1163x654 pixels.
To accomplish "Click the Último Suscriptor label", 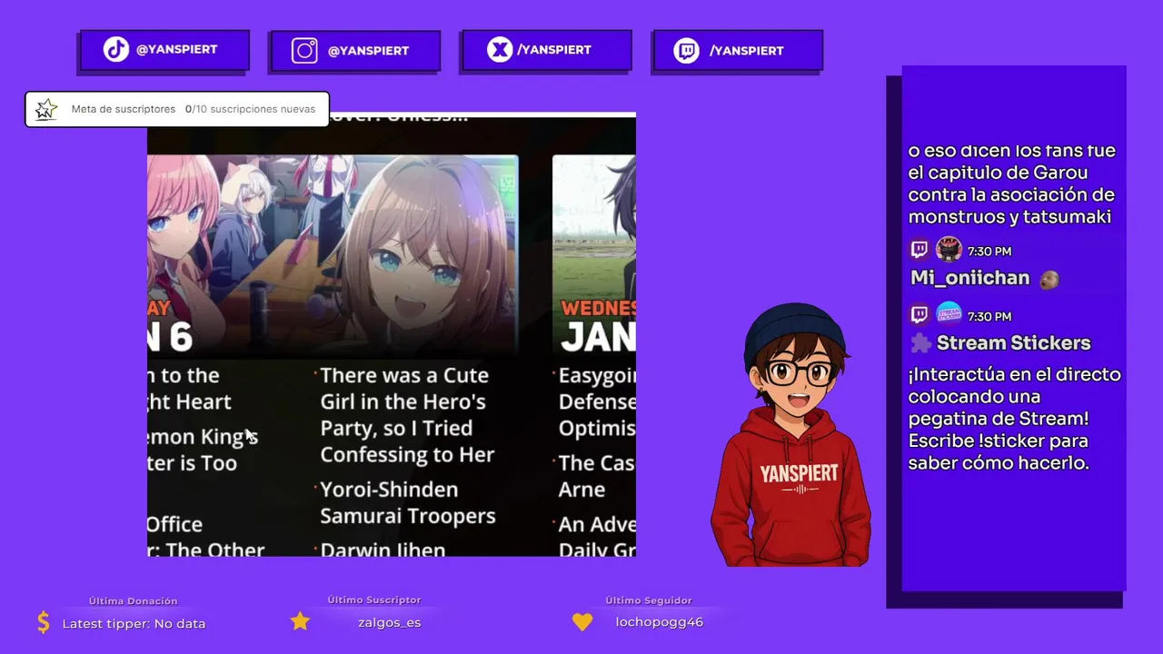I will point(374,600).
